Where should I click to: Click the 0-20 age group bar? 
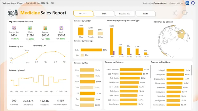(146, 54)
